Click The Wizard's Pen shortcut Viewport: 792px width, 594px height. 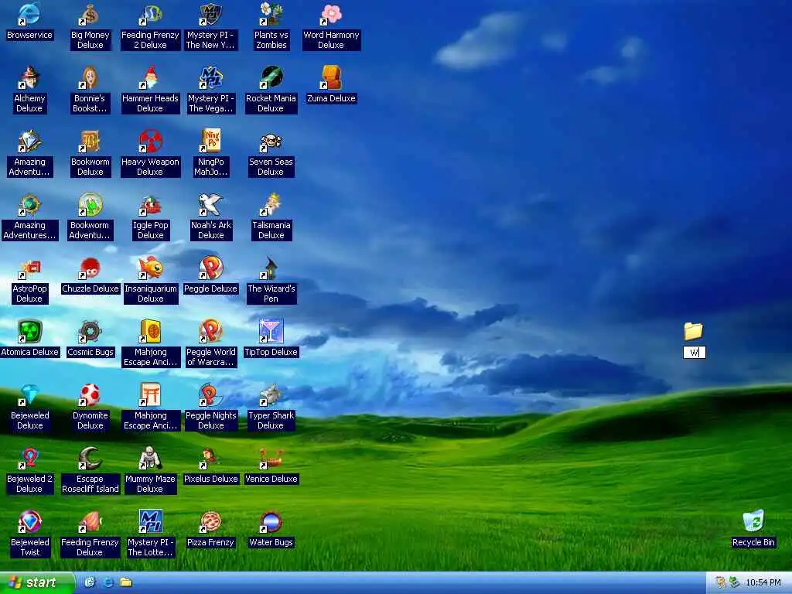[271, 268]
